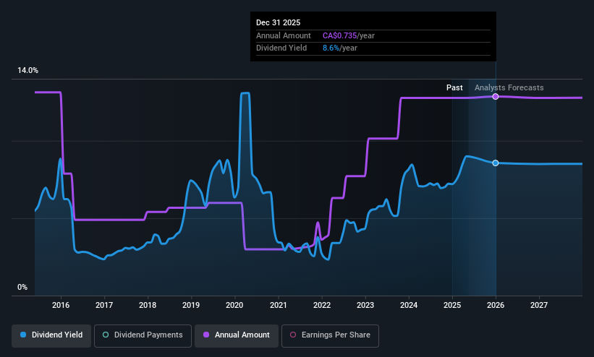The width and height of the screenshot is (594, 357).
Task: Click the 2022 x-axis label
Action: tap(322, 305)
